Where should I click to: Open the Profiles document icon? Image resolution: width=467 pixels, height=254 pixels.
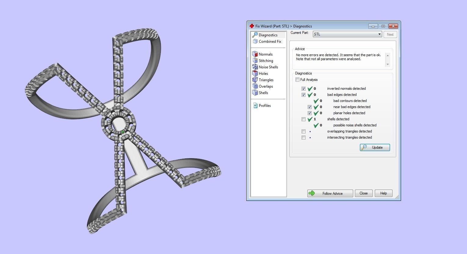tap(255, 105)
